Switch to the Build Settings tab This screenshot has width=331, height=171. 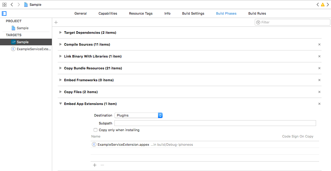pyautogui.click(x=193, y=13)
